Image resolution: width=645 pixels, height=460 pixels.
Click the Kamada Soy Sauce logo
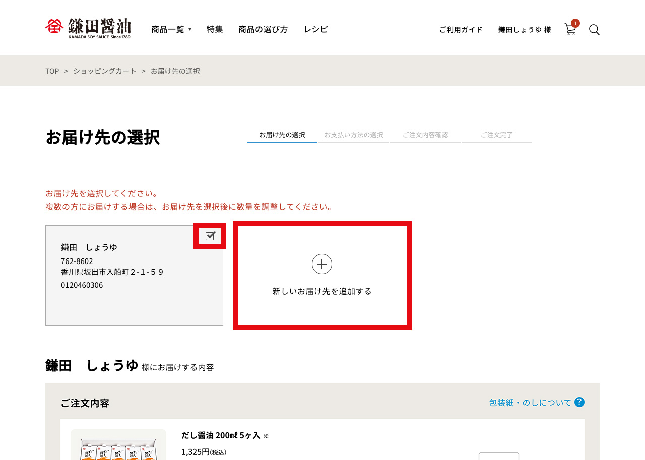[88, 29]
